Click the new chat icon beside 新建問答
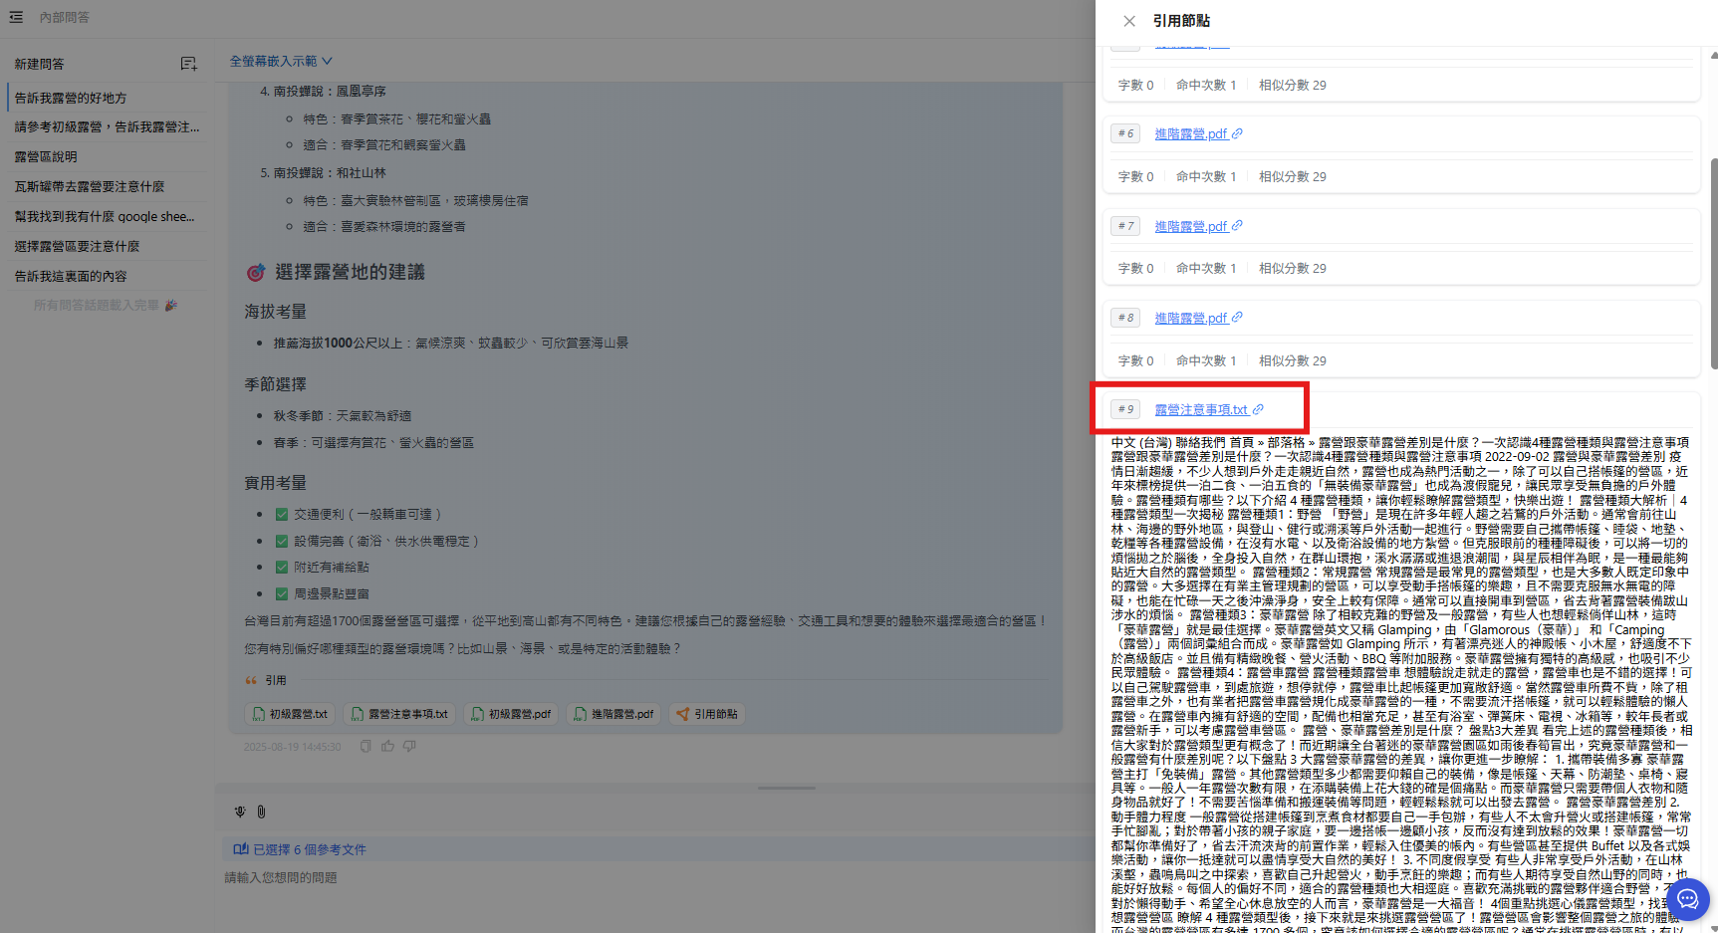This screenshot has width=1718, height=933. point(188,64)
